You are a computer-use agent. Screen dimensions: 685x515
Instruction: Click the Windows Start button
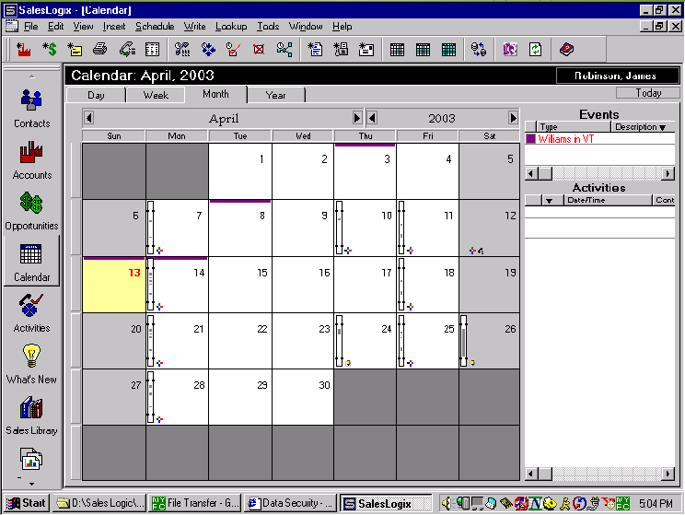[27, 503]
